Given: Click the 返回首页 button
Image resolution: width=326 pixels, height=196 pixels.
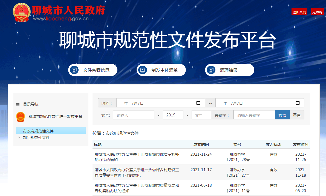Looking at the screenshot, I should click(299, 12).
